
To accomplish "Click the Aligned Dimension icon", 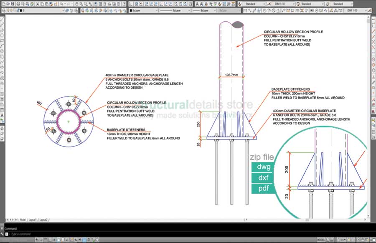I will point(250,10).
